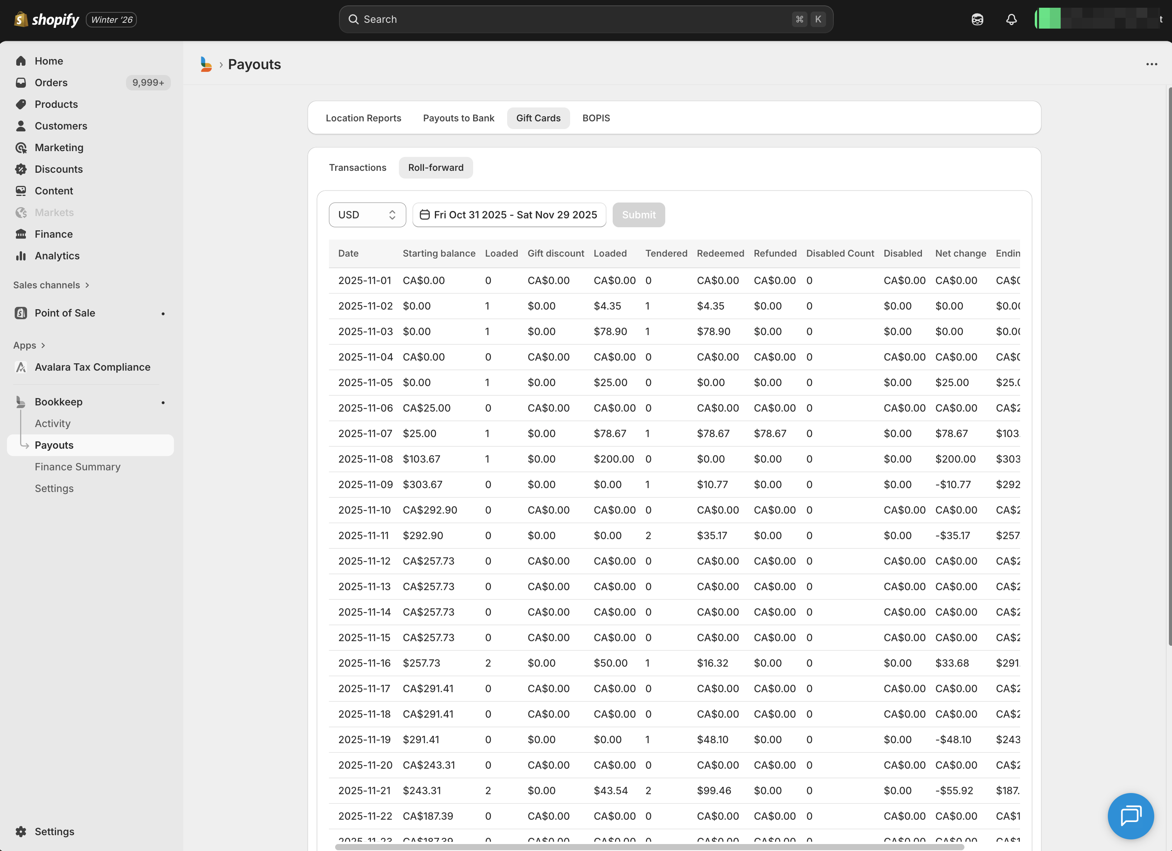Switch to the Transactions tab

point(357,167)
